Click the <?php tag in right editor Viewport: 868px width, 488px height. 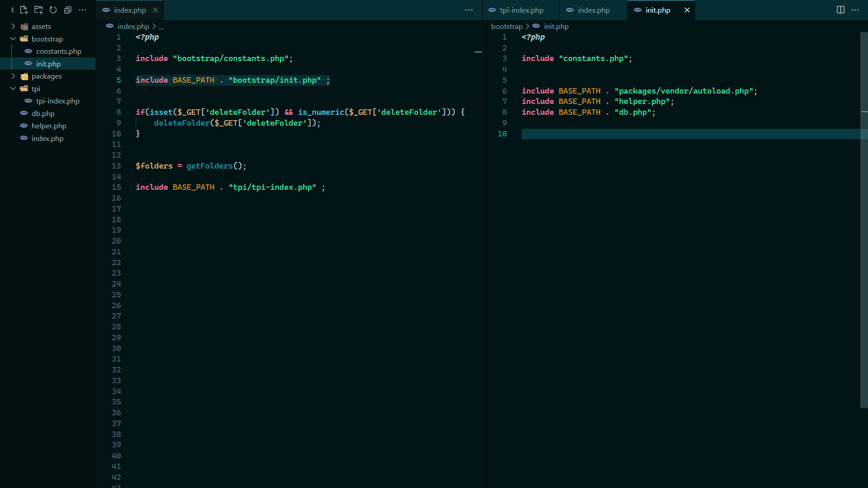[533, 37]
